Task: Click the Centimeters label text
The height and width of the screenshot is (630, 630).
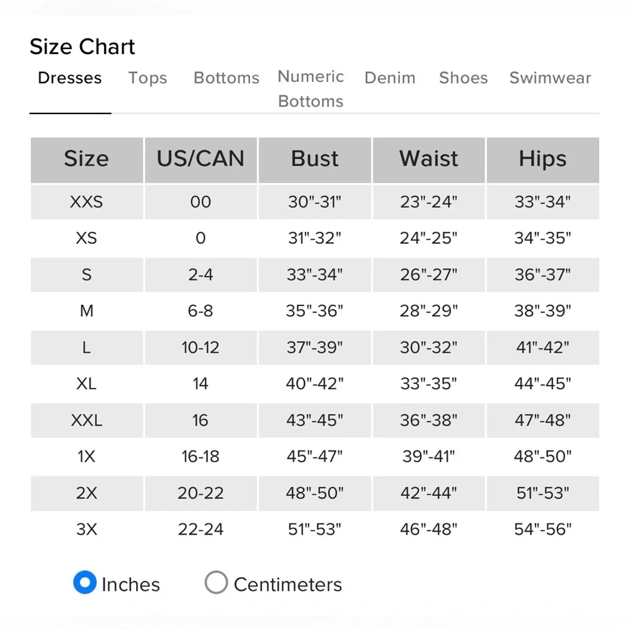Action: (287, 585)
